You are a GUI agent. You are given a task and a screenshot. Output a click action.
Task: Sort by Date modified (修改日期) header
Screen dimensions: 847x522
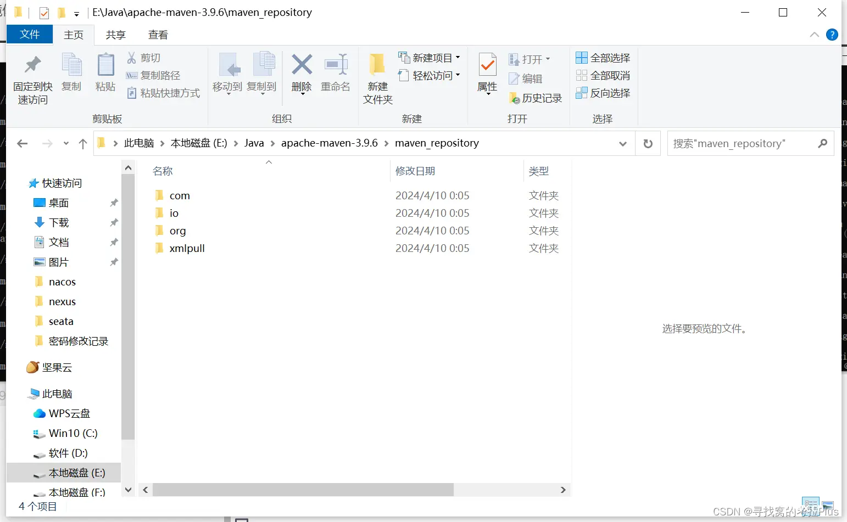click(x=415, y=171)
